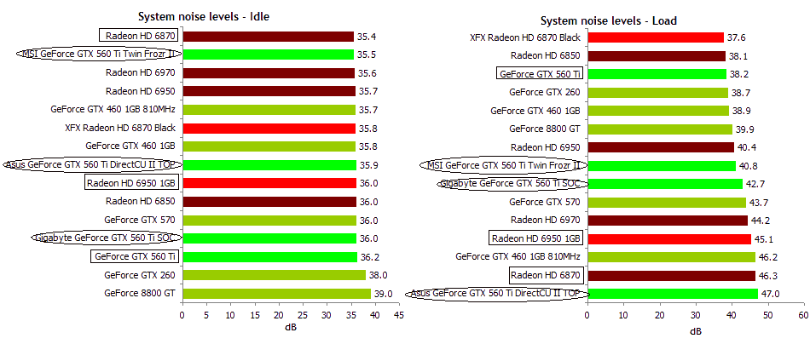The image size is (810, 344).
Task: Click the GeForce 8800 GT bar in Idle chart
Action: 277,294
